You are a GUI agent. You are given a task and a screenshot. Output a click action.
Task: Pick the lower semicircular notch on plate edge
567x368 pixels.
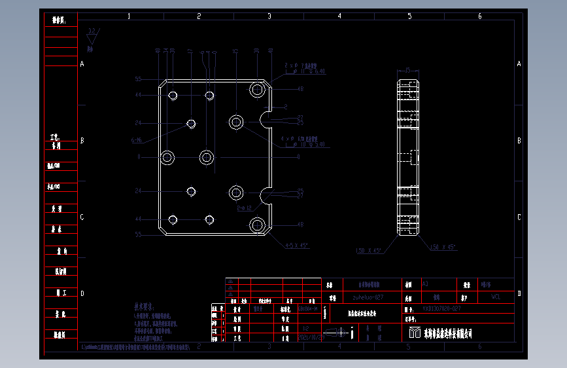(266, 196)
